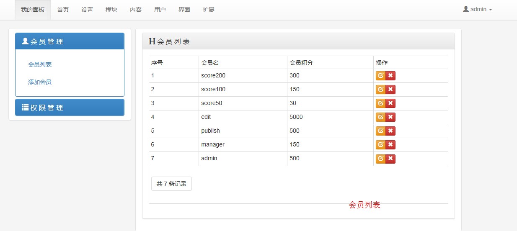Edit the manager member row
This screenshot has height=231, width=517.
380,145
